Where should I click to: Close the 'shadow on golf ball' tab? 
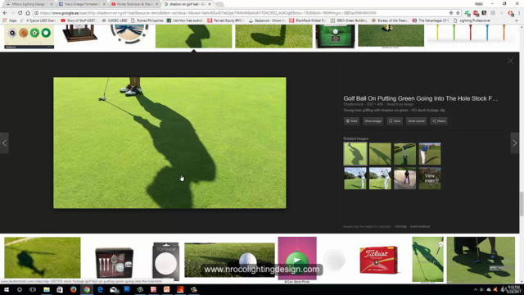[x=210, y=4]
